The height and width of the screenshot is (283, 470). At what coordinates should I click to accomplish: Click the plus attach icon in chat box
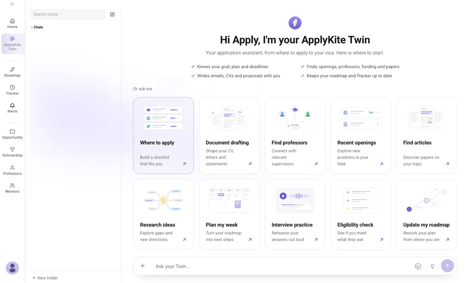(x=143, y=266)
